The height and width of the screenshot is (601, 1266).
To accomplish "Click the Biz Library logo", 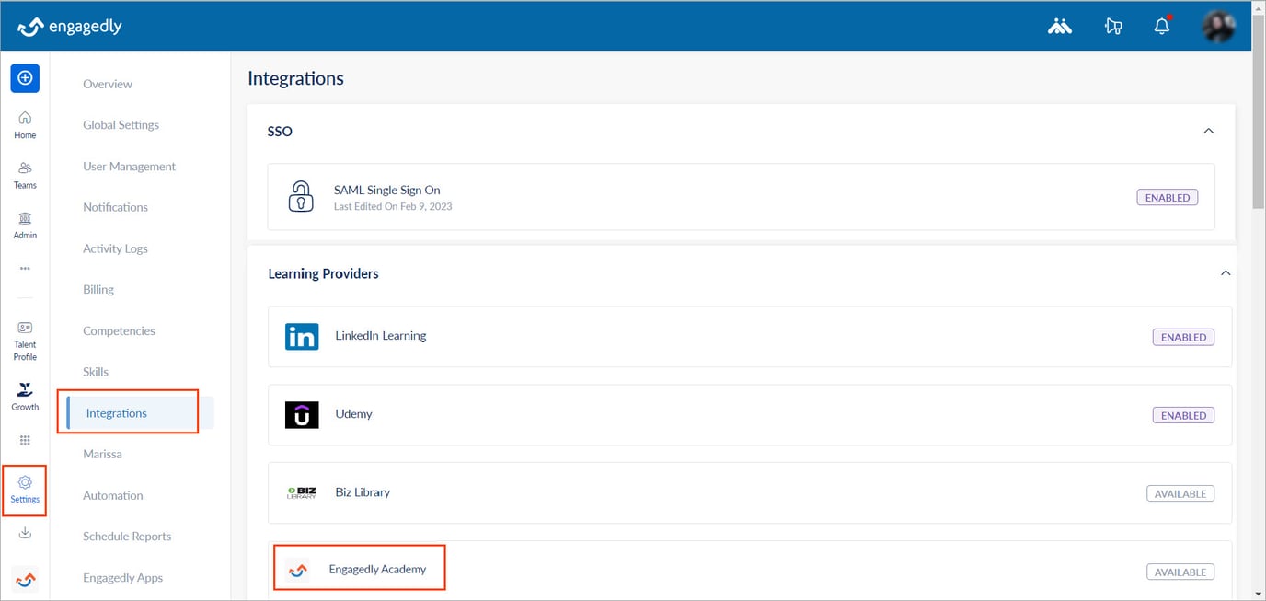I will click(302, 492).
